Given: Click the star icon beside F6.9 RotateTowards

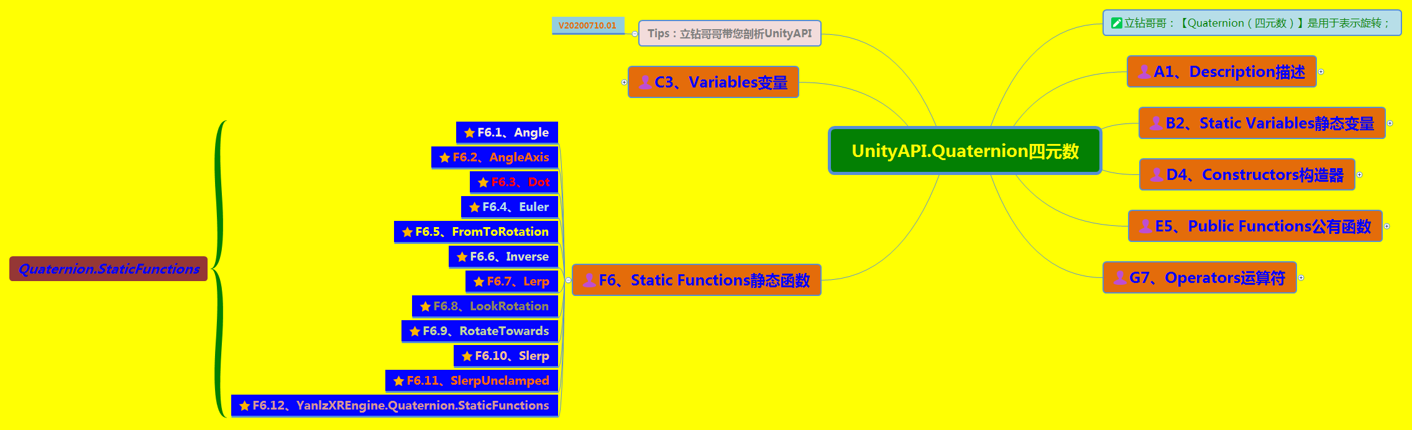Looking at the screenshot, I should pos(415,331).
